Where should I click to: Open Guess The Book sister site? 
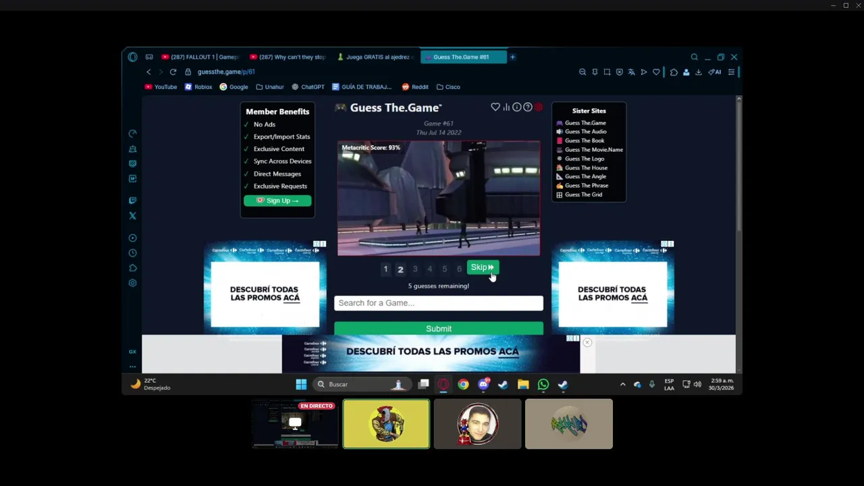(x=580, y=140)
